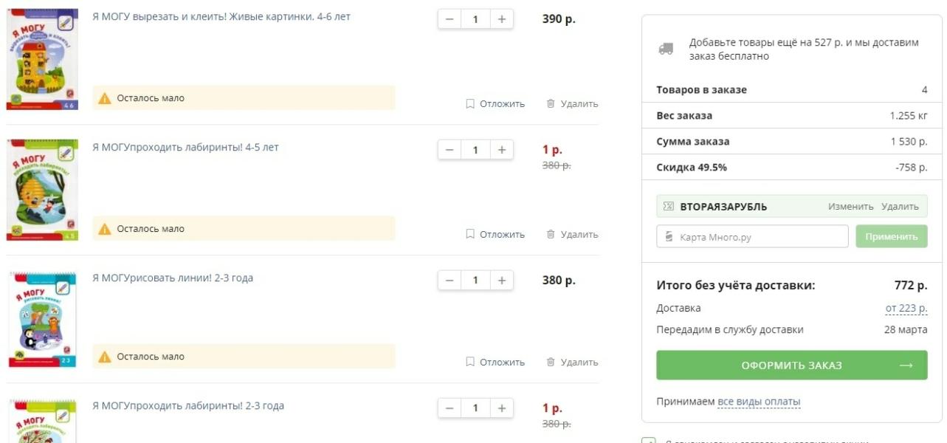
Task: Increase quantity of drawing lines 2-3 book
Action: coord(501,281)
